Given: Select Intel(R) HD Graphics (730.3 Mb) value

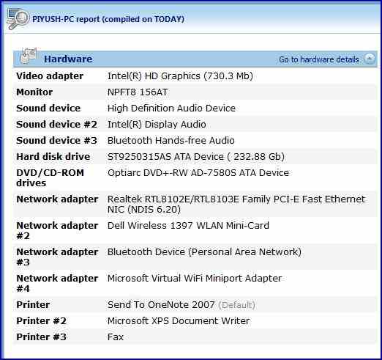Looking at the screenshot, I should click(180, 76).
